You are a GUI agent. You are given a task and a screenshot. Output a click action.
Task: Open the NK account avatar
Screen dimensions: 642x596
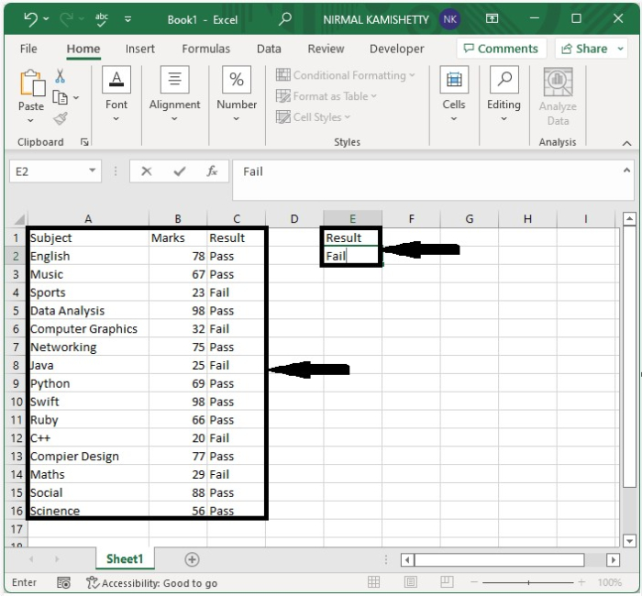coord(449,19)
